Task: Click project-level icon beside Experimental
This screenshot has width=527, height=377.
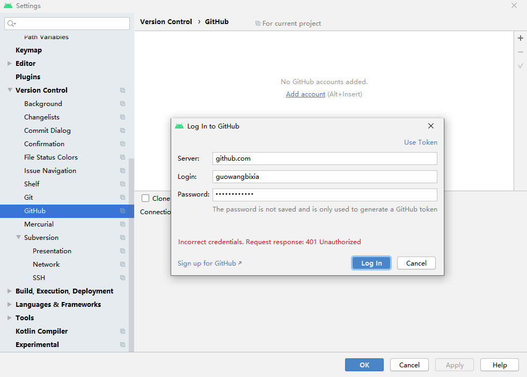Action: [123, 345]
